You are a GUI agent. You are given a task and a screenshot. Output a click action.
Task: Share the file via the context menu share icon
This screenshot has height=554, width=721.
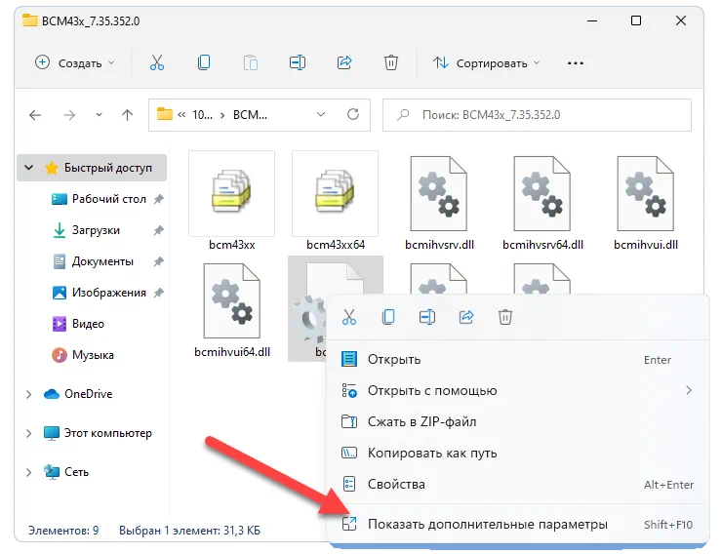click(466, 317)
